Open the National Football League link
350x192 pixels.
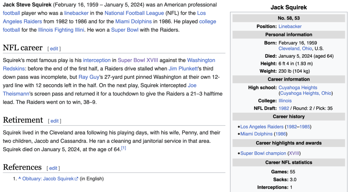134,13
